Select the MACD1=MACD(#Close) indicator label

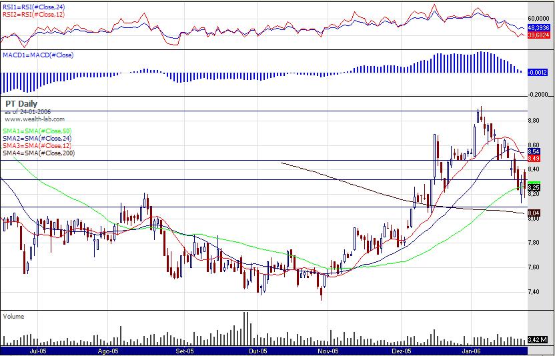(x=38, y=55)
